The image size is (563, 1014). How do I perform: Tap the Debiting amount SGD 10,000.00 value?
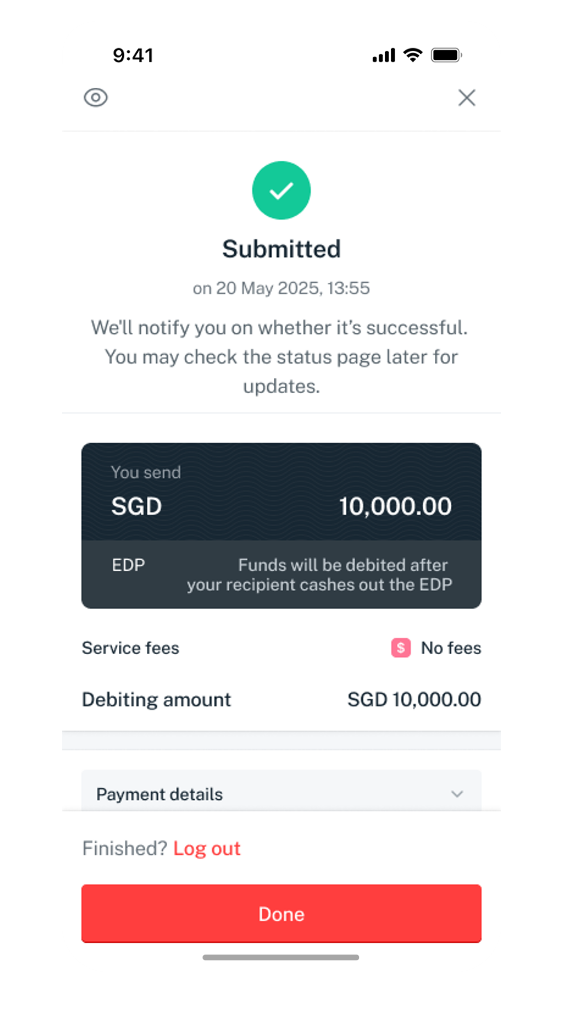414,699
